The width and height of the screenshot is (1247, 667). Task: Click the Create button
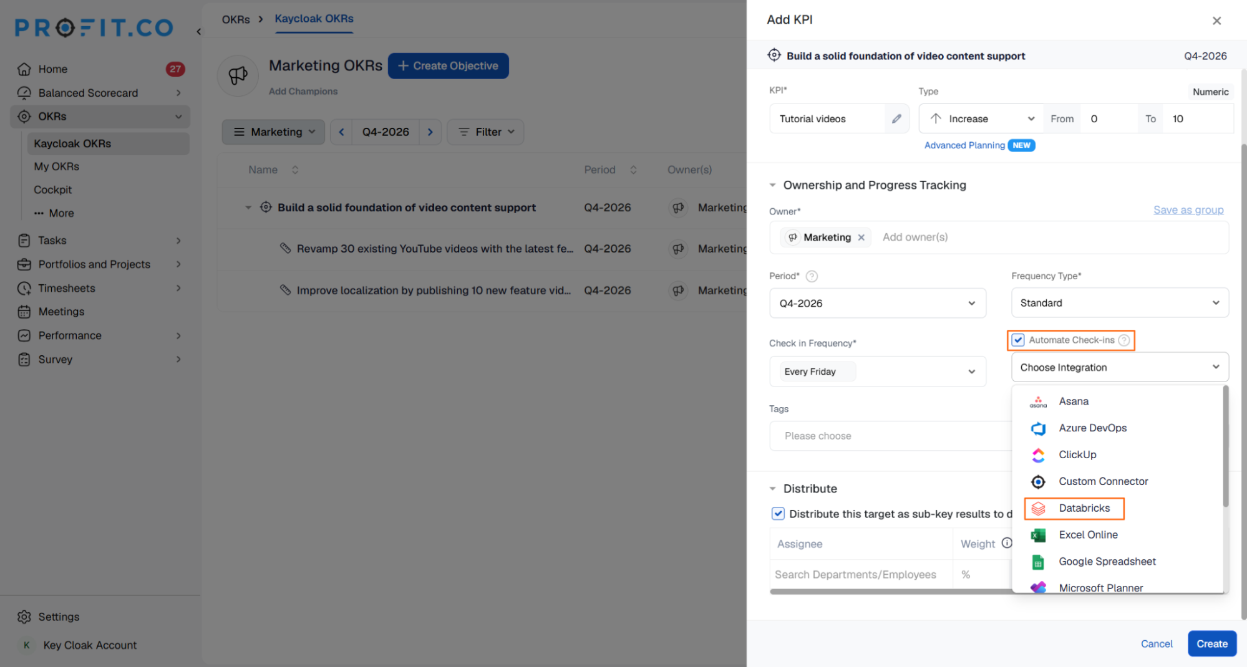coord(1211,644)
